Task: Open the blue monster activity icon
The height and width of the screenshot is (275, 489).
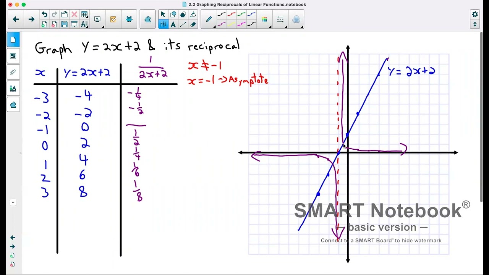Action: pos(129,19)
